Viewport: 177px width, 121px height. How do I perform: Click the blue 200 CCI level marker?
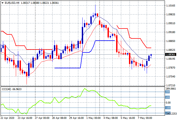tap(168, 92)
